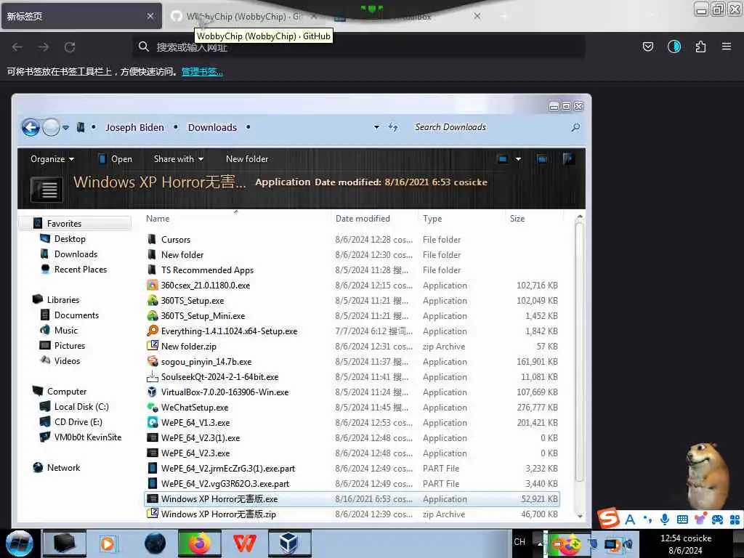Select Joseph Biden in the address breadcrumb
Image resolution: width=744 pixels, height=558 pixels.
[x=134, y=128]
